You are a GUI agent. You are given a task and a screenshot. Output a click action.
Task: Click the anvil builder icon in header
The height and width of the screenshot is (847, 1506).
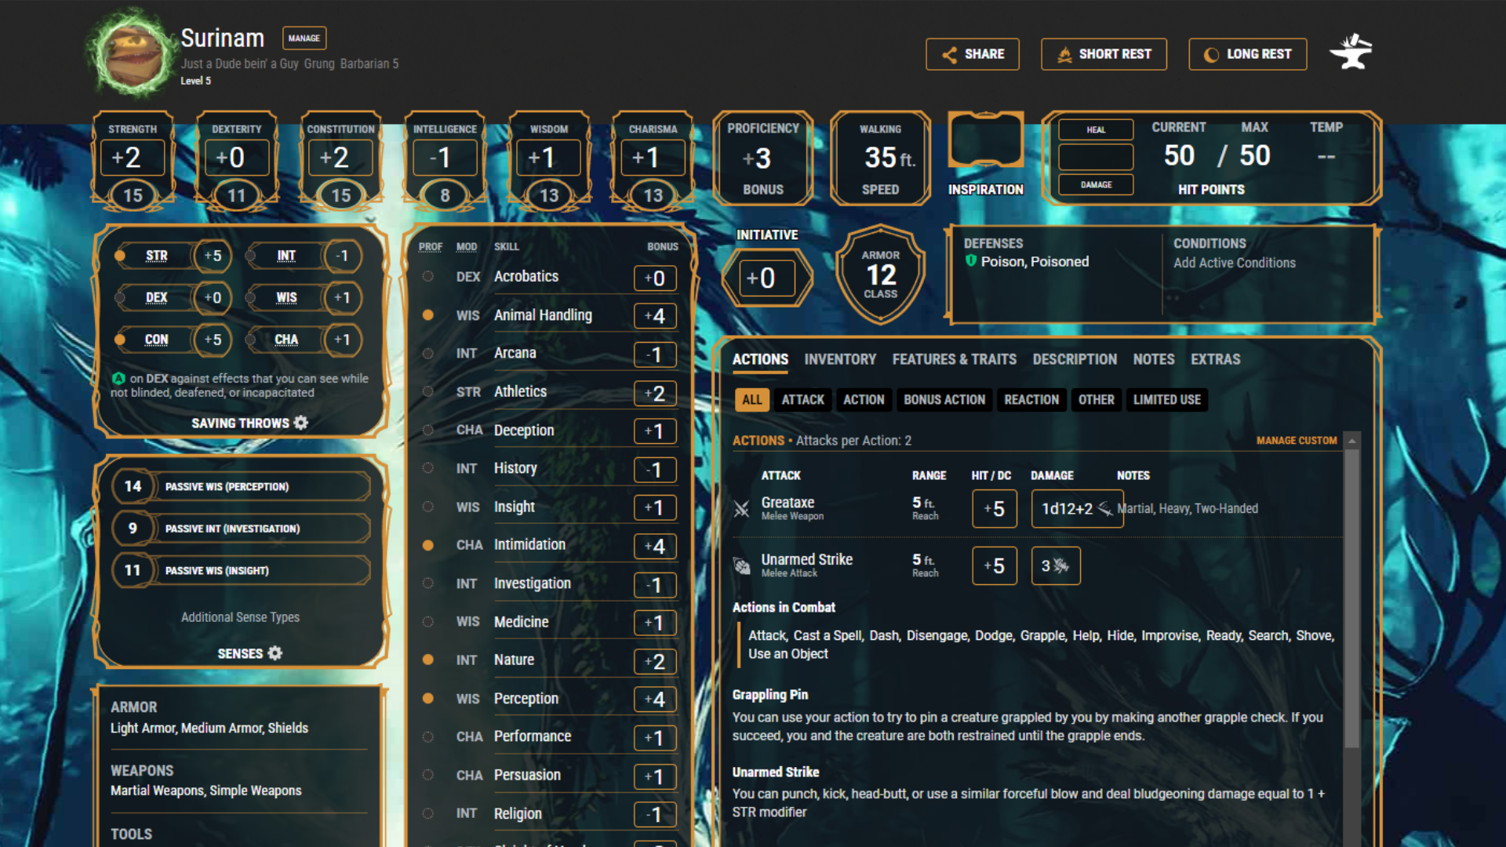[1351, 53]
